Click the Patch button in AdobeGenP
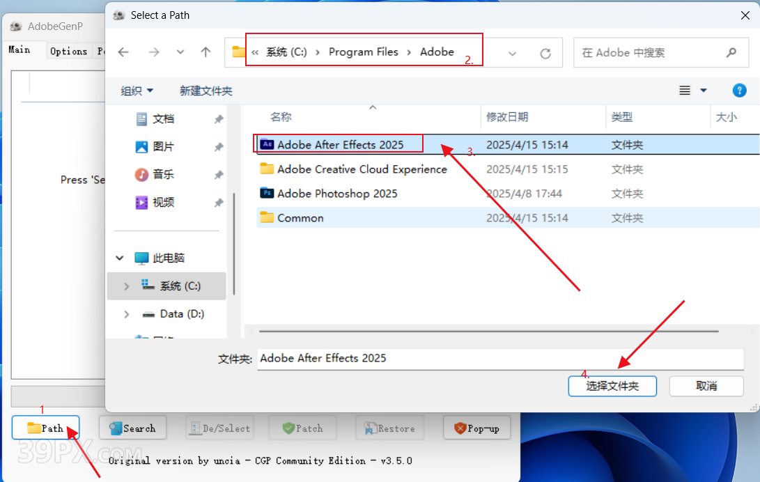760x482 pixels. click(302, 428)
